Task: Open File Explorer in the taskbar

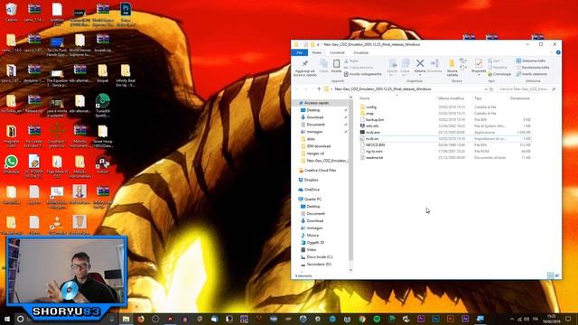Action: pos(126,319)
